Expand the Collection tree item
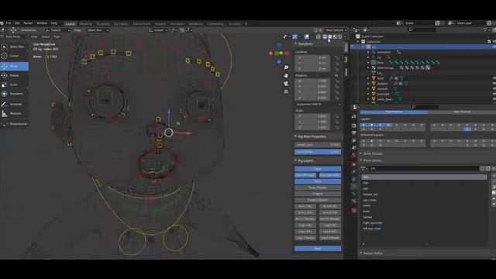 (x=358, y=41)
